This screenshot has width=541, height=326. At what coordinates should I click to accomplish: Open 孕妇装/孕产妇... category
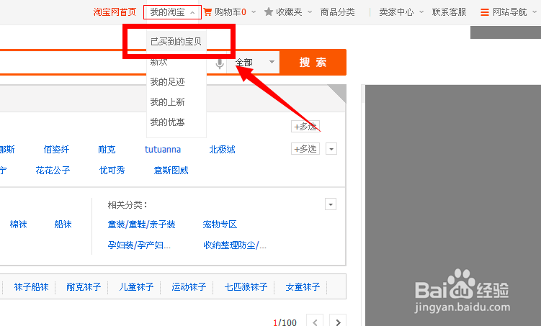click(x=139, y=245)
